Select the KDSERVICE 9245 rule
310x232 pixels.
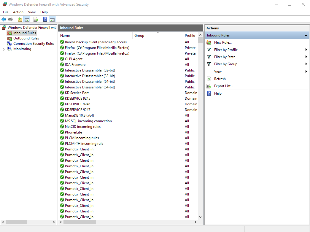click(x=77, y=98)
